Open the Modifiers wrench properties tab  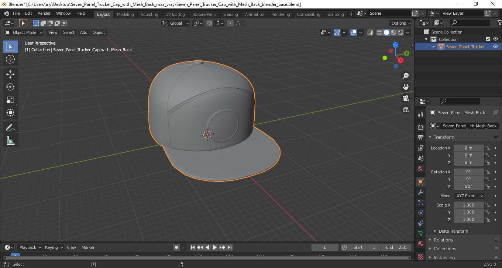[x=420, y=192]
